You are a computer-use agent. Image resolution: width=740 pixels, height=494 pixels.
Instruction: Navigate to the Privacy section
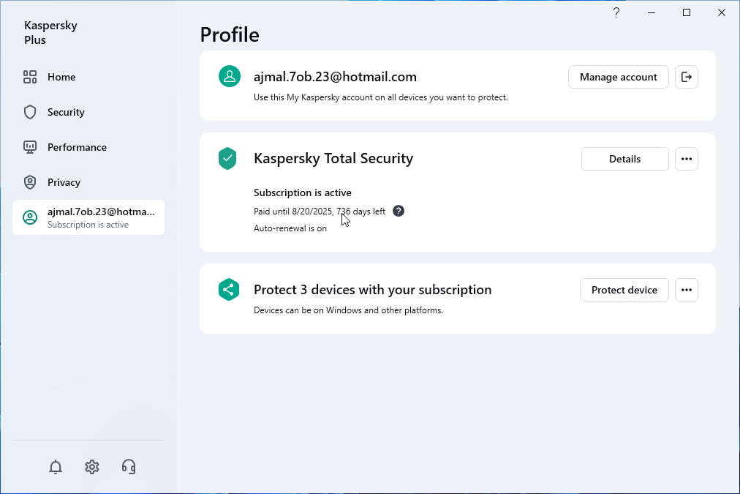pos(88,182)
